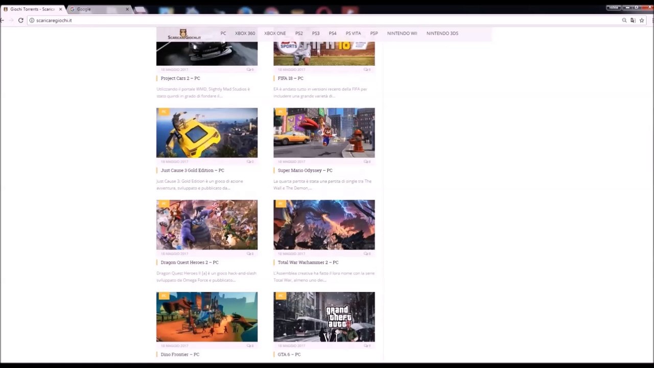Click the PC badge on Dragon Quest Heroes image

coord(163,203)
